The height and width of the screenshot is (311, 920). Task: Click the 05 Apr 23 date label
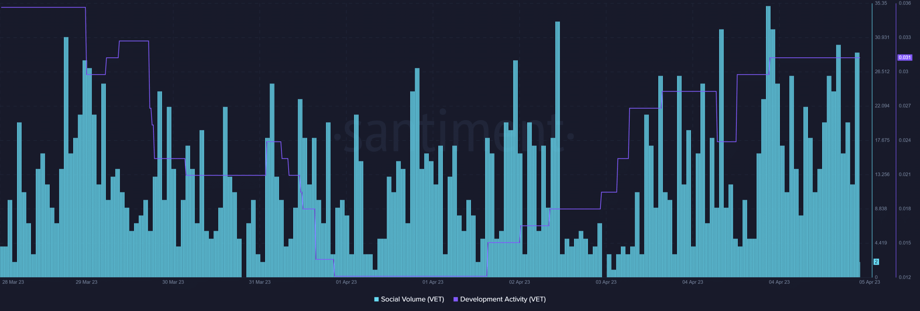pyautogui.click(x=869, y=282)
